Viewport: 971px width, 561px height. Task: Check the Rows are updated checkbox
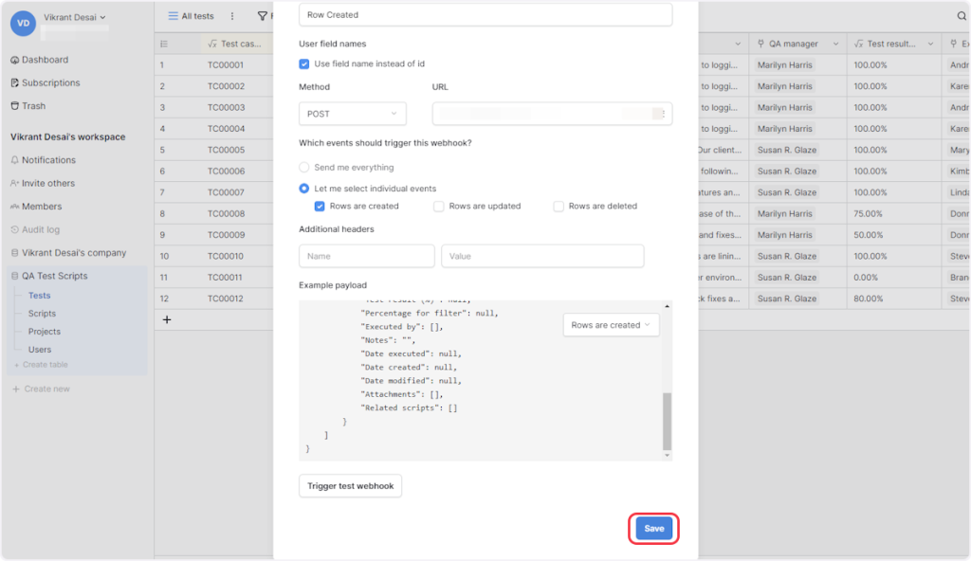[x=439, y=206]
